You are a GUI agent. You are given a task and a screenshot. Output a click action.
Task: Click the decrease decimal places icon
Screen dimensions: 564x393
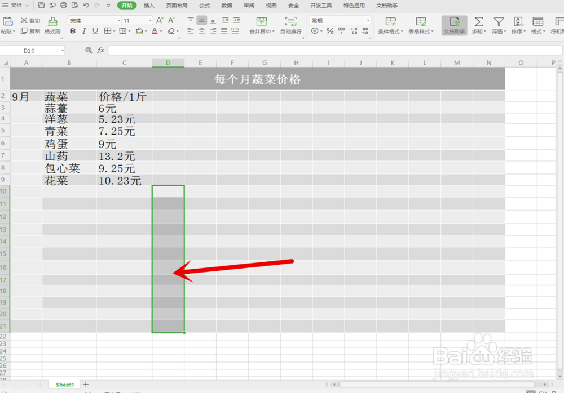(365, 32)
